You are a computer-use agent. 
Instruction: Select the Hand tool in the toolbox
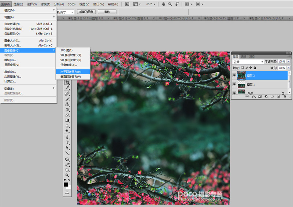[x=67, y=170]
